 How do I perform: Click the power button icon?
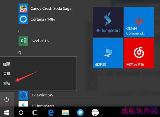pos(7,99)
